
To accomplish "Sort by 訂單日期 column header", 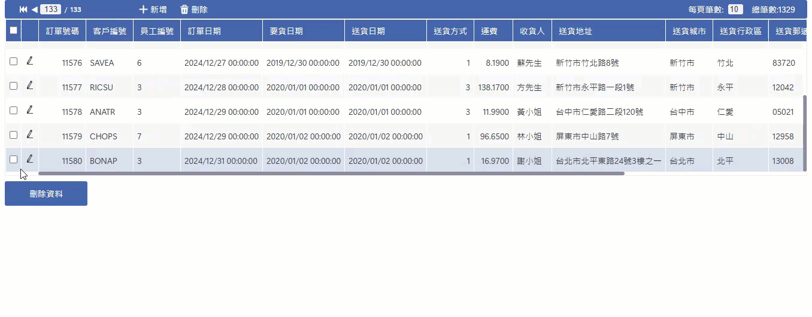I will (x=204, y=31).
